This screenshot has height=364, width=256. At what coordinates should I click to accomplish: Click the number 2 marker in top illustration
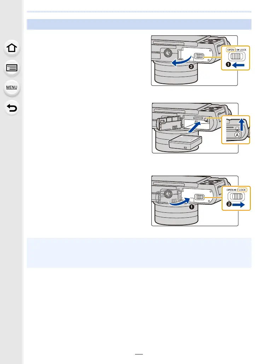(x=191, y=67)
